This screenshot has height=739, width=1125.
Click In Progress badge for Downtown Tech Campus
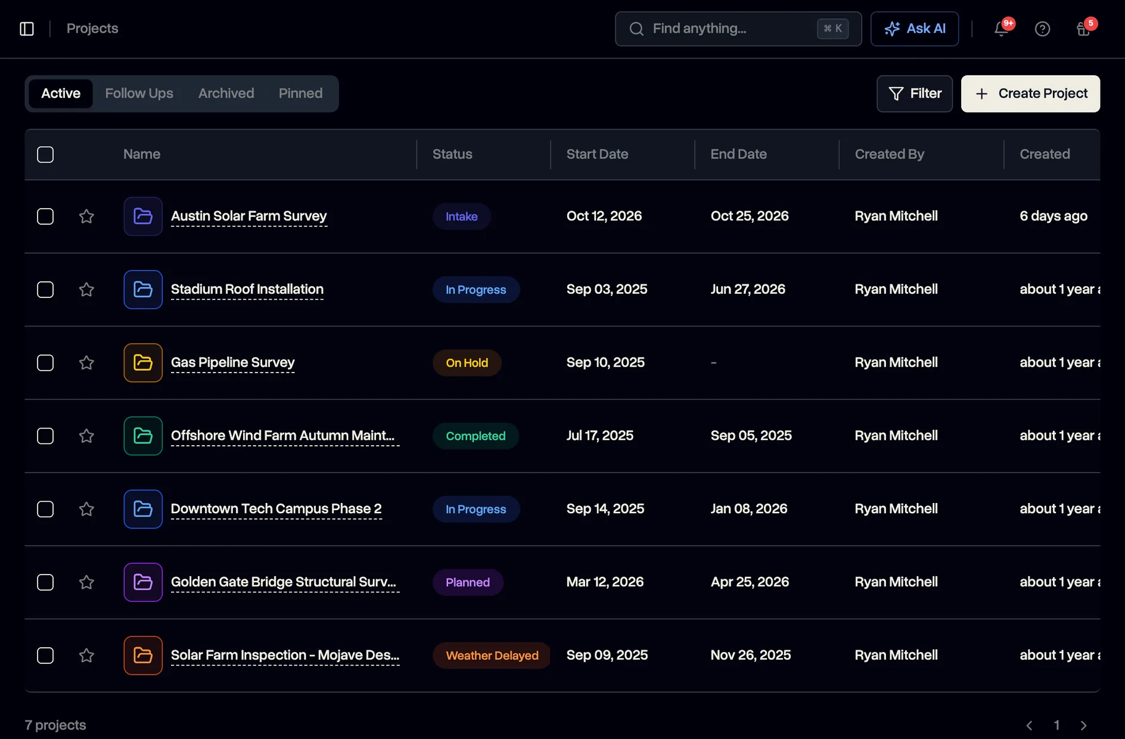click(x=476, y=509)
